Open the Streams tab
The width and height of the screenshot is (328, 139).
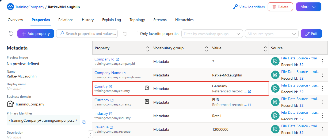point(160,20)
